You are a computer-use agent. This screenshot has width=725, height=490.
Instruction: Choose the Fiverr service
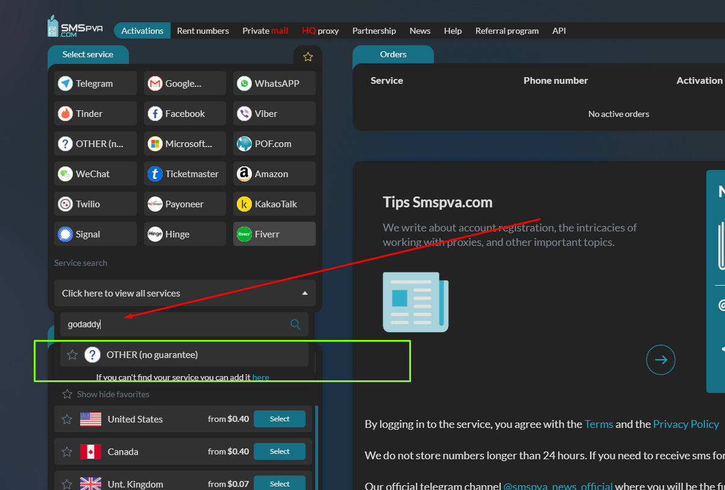(x=274, y=234)
